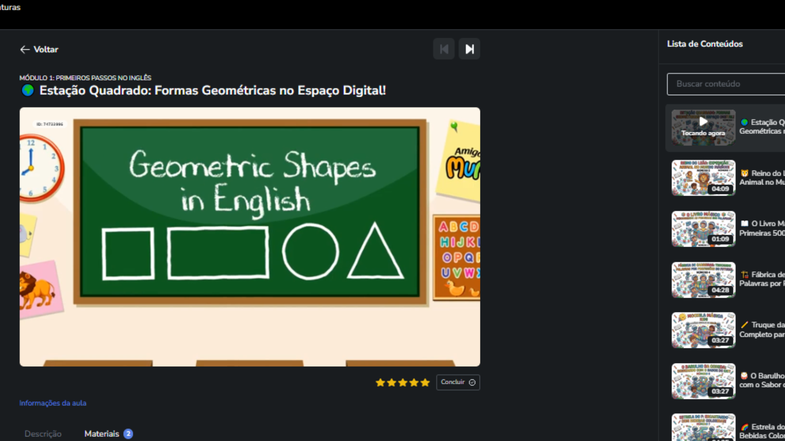
Task: Select the Fábrica de Palavras list title
Action: pyautogui.click(x=762, y=279)
